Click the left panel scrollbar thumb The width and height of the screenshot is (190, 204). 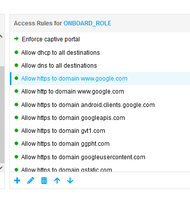point(2,114)
